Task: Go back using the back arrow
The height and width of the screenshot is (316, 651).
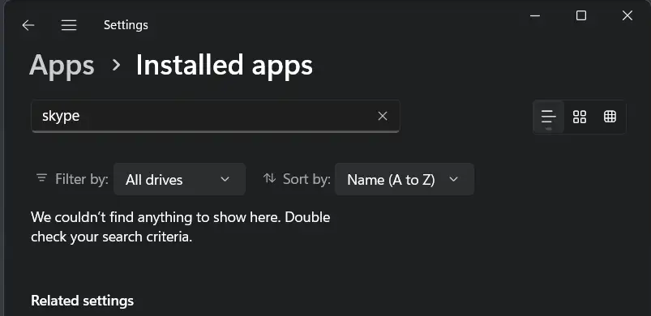Action: (x=28, y=25)
